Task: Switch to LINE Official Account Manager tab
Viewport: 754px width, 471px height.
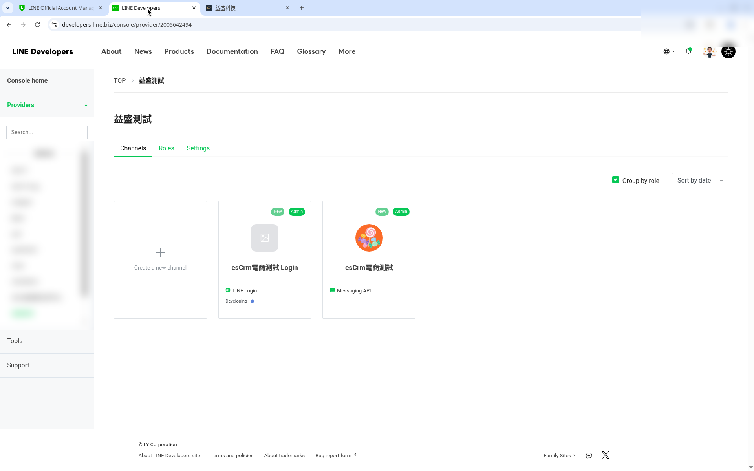Action: tap(61, 8)
